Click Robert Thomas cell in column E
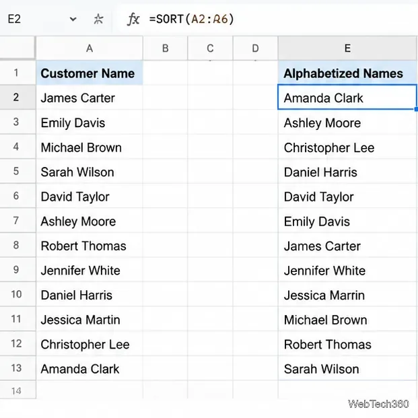Screen dimensions: 418x418 [x=347, y=344]
